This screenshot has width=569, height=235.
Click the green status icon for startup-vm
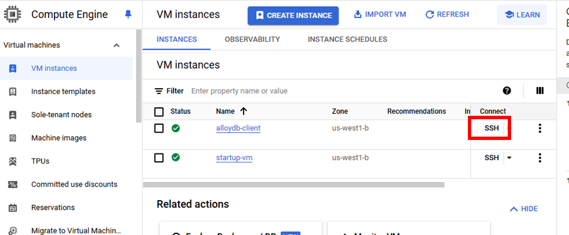[176, 157]
